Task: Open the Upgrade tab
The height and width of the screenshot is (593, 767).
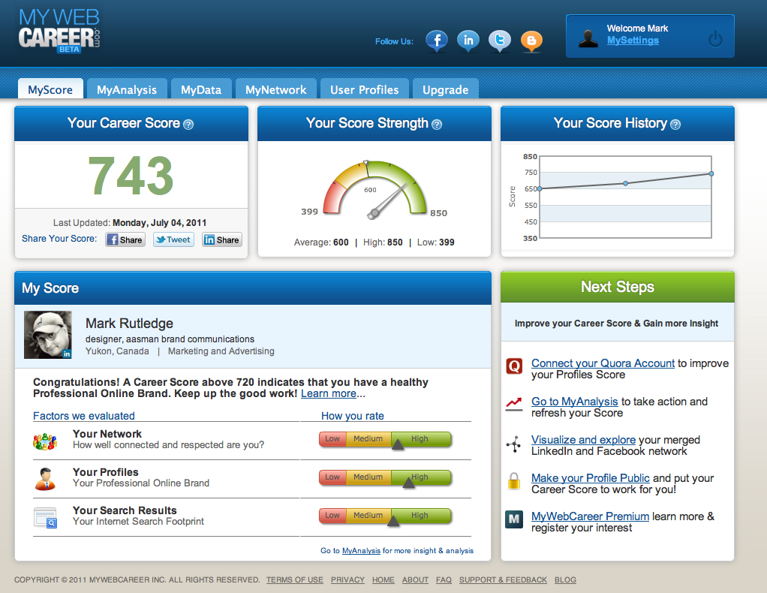Action: click(446, 89)
